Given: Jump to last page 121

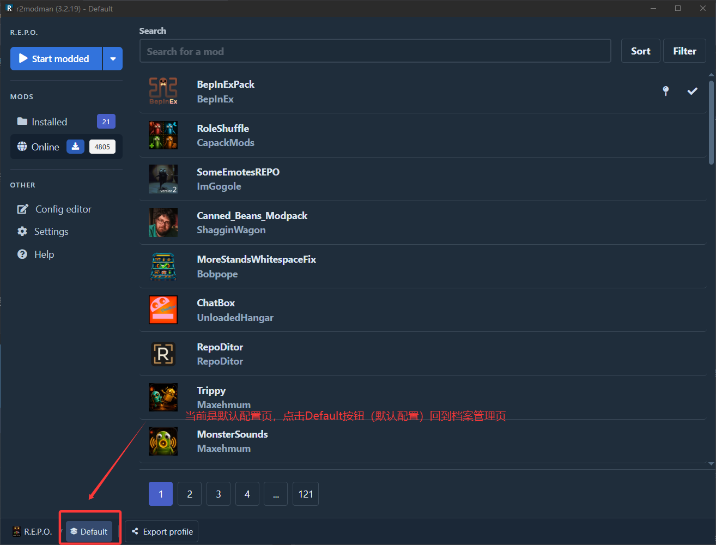Looking at the screenshot, I should (306, 494).
